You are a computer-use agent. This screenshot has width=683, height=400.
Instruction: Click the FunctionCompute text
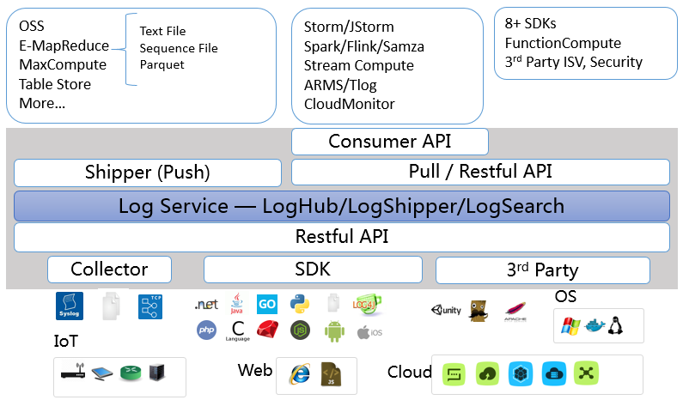563,43
